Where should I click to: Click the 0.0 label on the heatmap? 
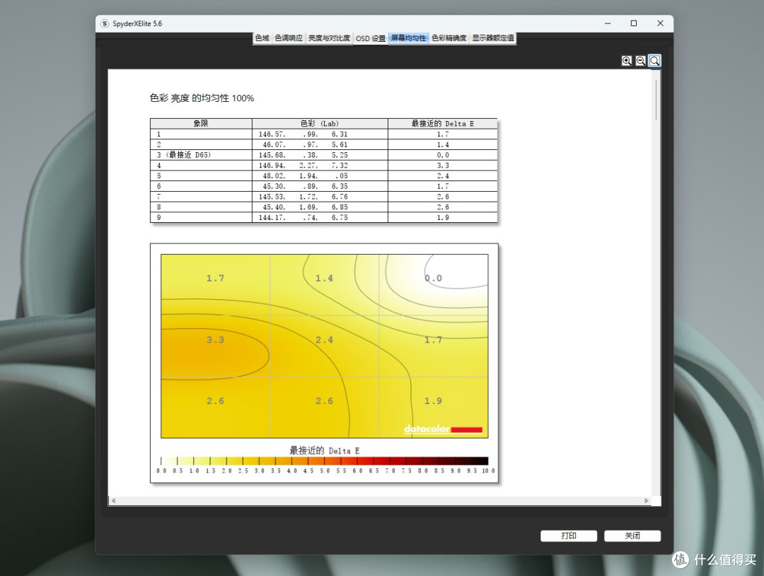point(433,278)
